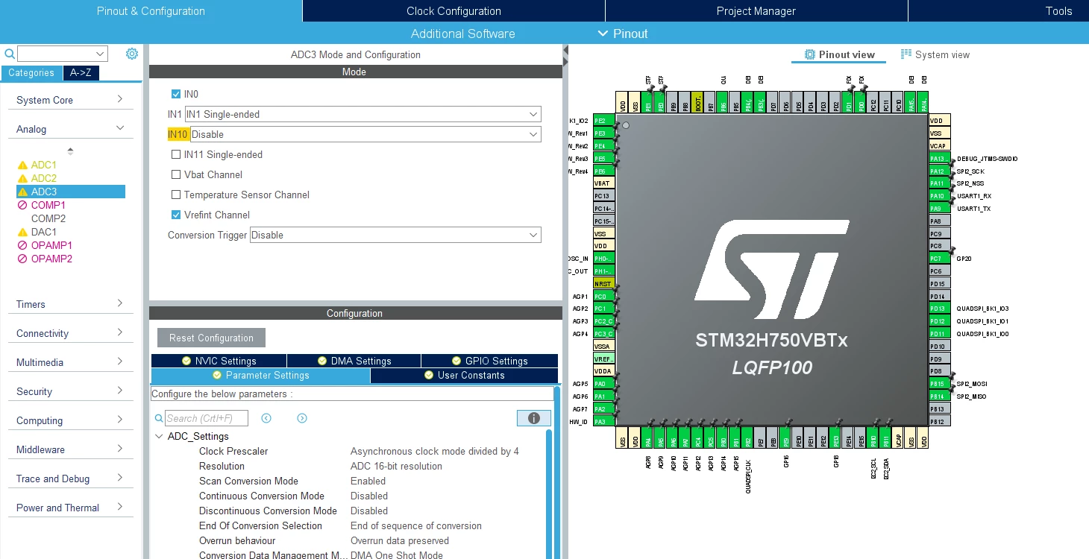1089x559 pixels.
Task: Open the categories settings gear icon
Action: (x=132, y=54)
